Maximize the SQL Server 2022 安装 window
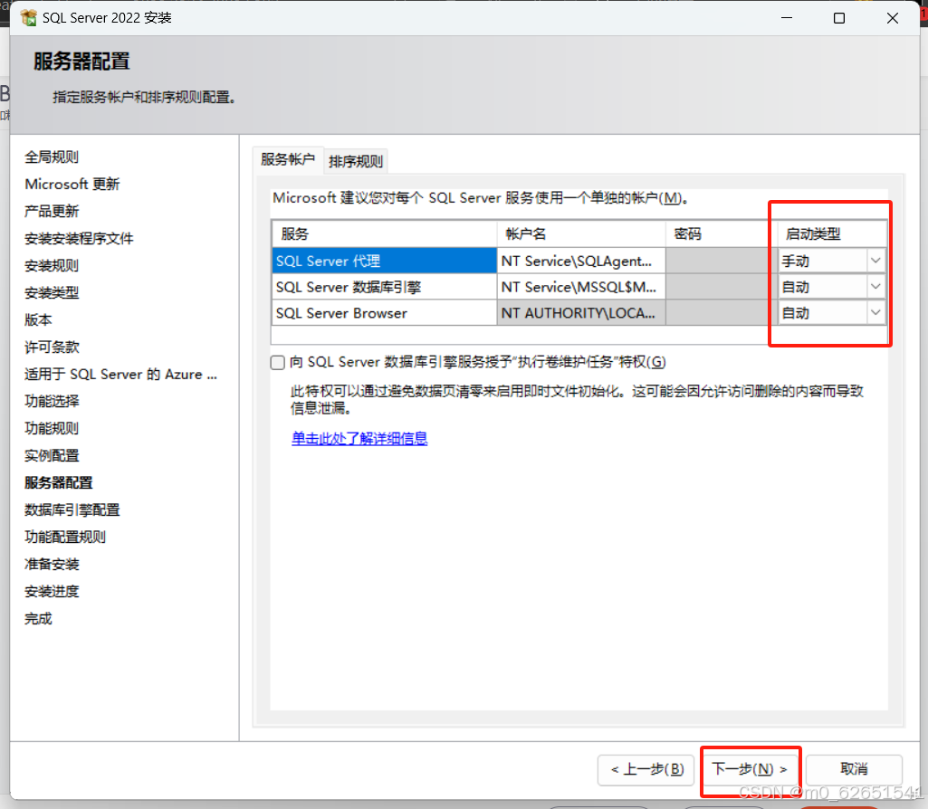 tap(839, 18)
